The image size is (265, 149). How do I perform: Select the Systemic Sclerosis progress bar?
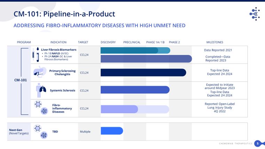pyautogui.click(x=135, y=90)
